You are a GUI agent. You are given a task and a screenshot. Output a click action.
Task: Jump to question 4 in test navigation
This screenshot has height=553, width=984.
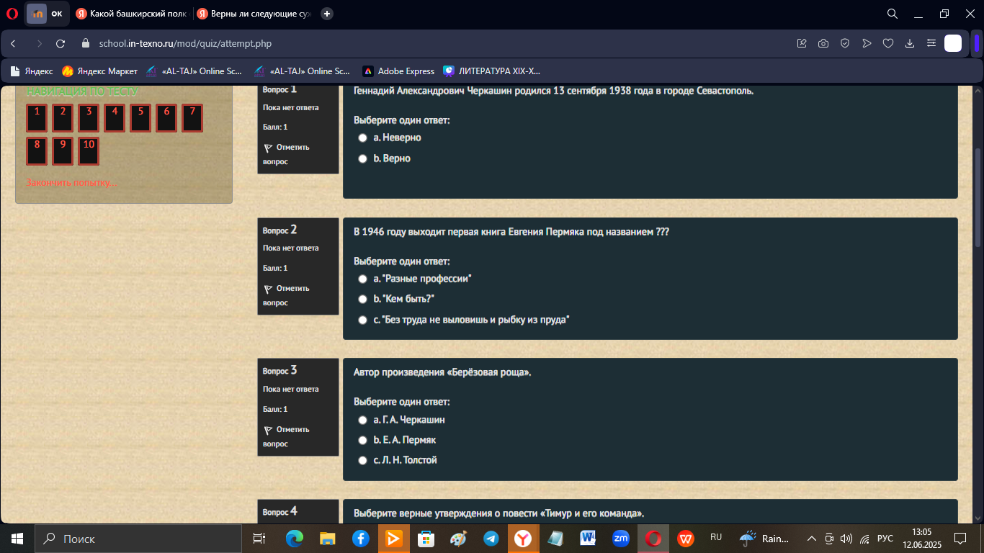coord(115,118)
